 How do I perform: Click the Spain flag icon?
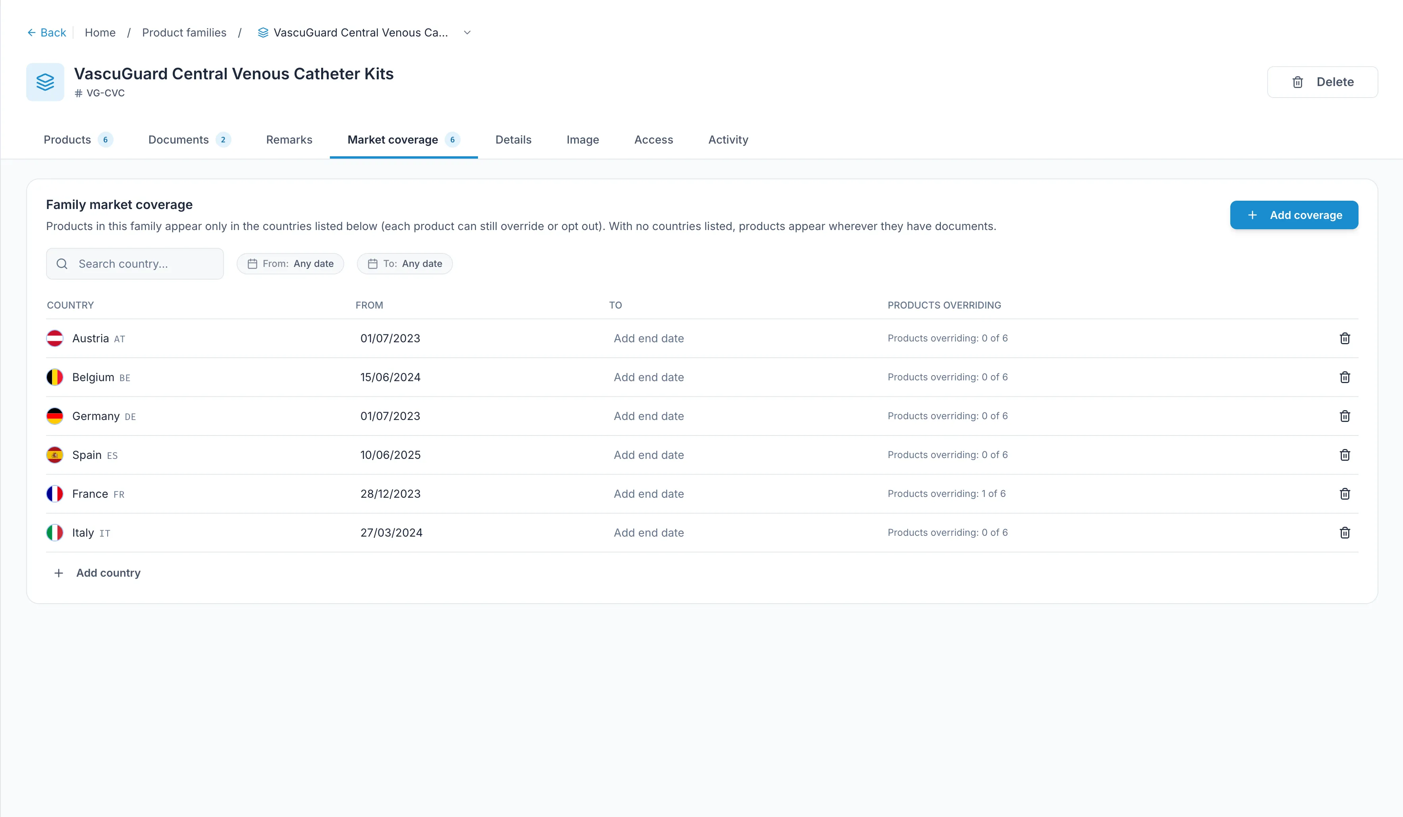tap(54, 455)
